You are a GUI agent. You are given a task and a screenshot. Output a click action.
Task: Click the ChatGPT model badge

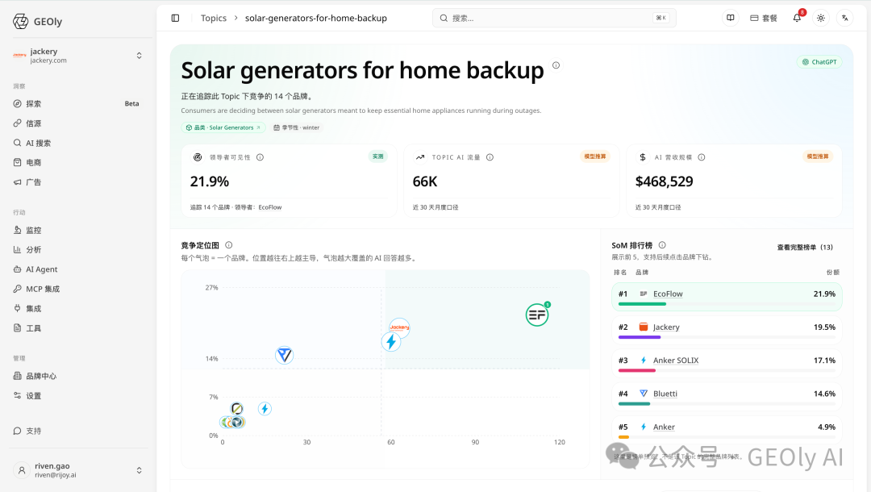819,62
